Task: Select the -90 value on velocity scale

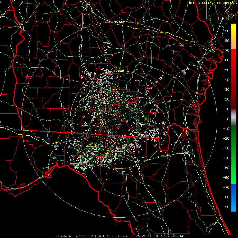Action: [x=226, y=207]
